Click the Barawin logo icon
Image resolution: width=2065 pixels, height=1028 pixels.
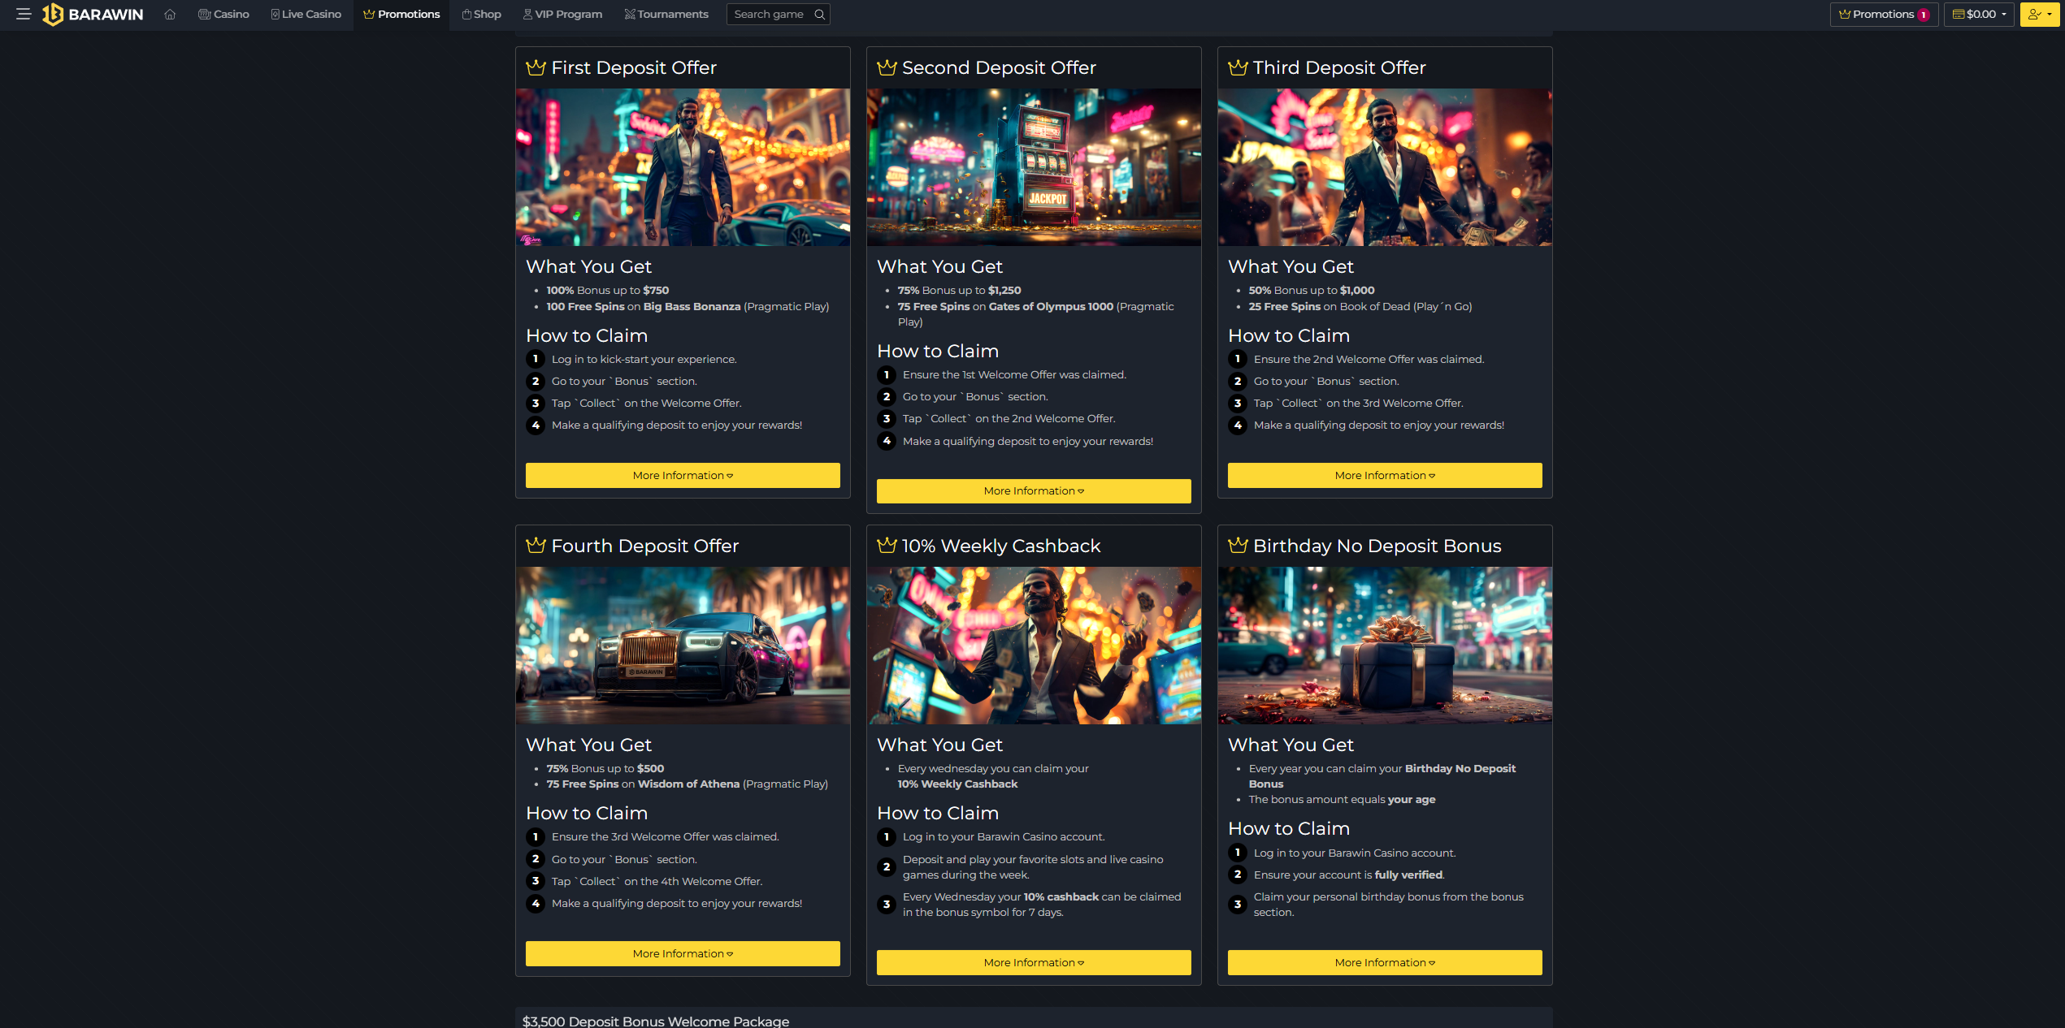click(x=52, y=14)
